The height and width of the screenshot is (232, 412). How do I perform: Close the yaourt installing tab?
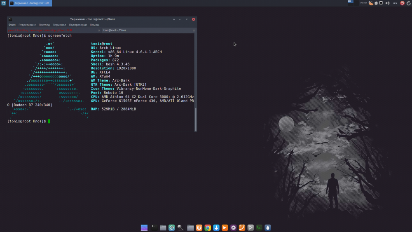99,31
